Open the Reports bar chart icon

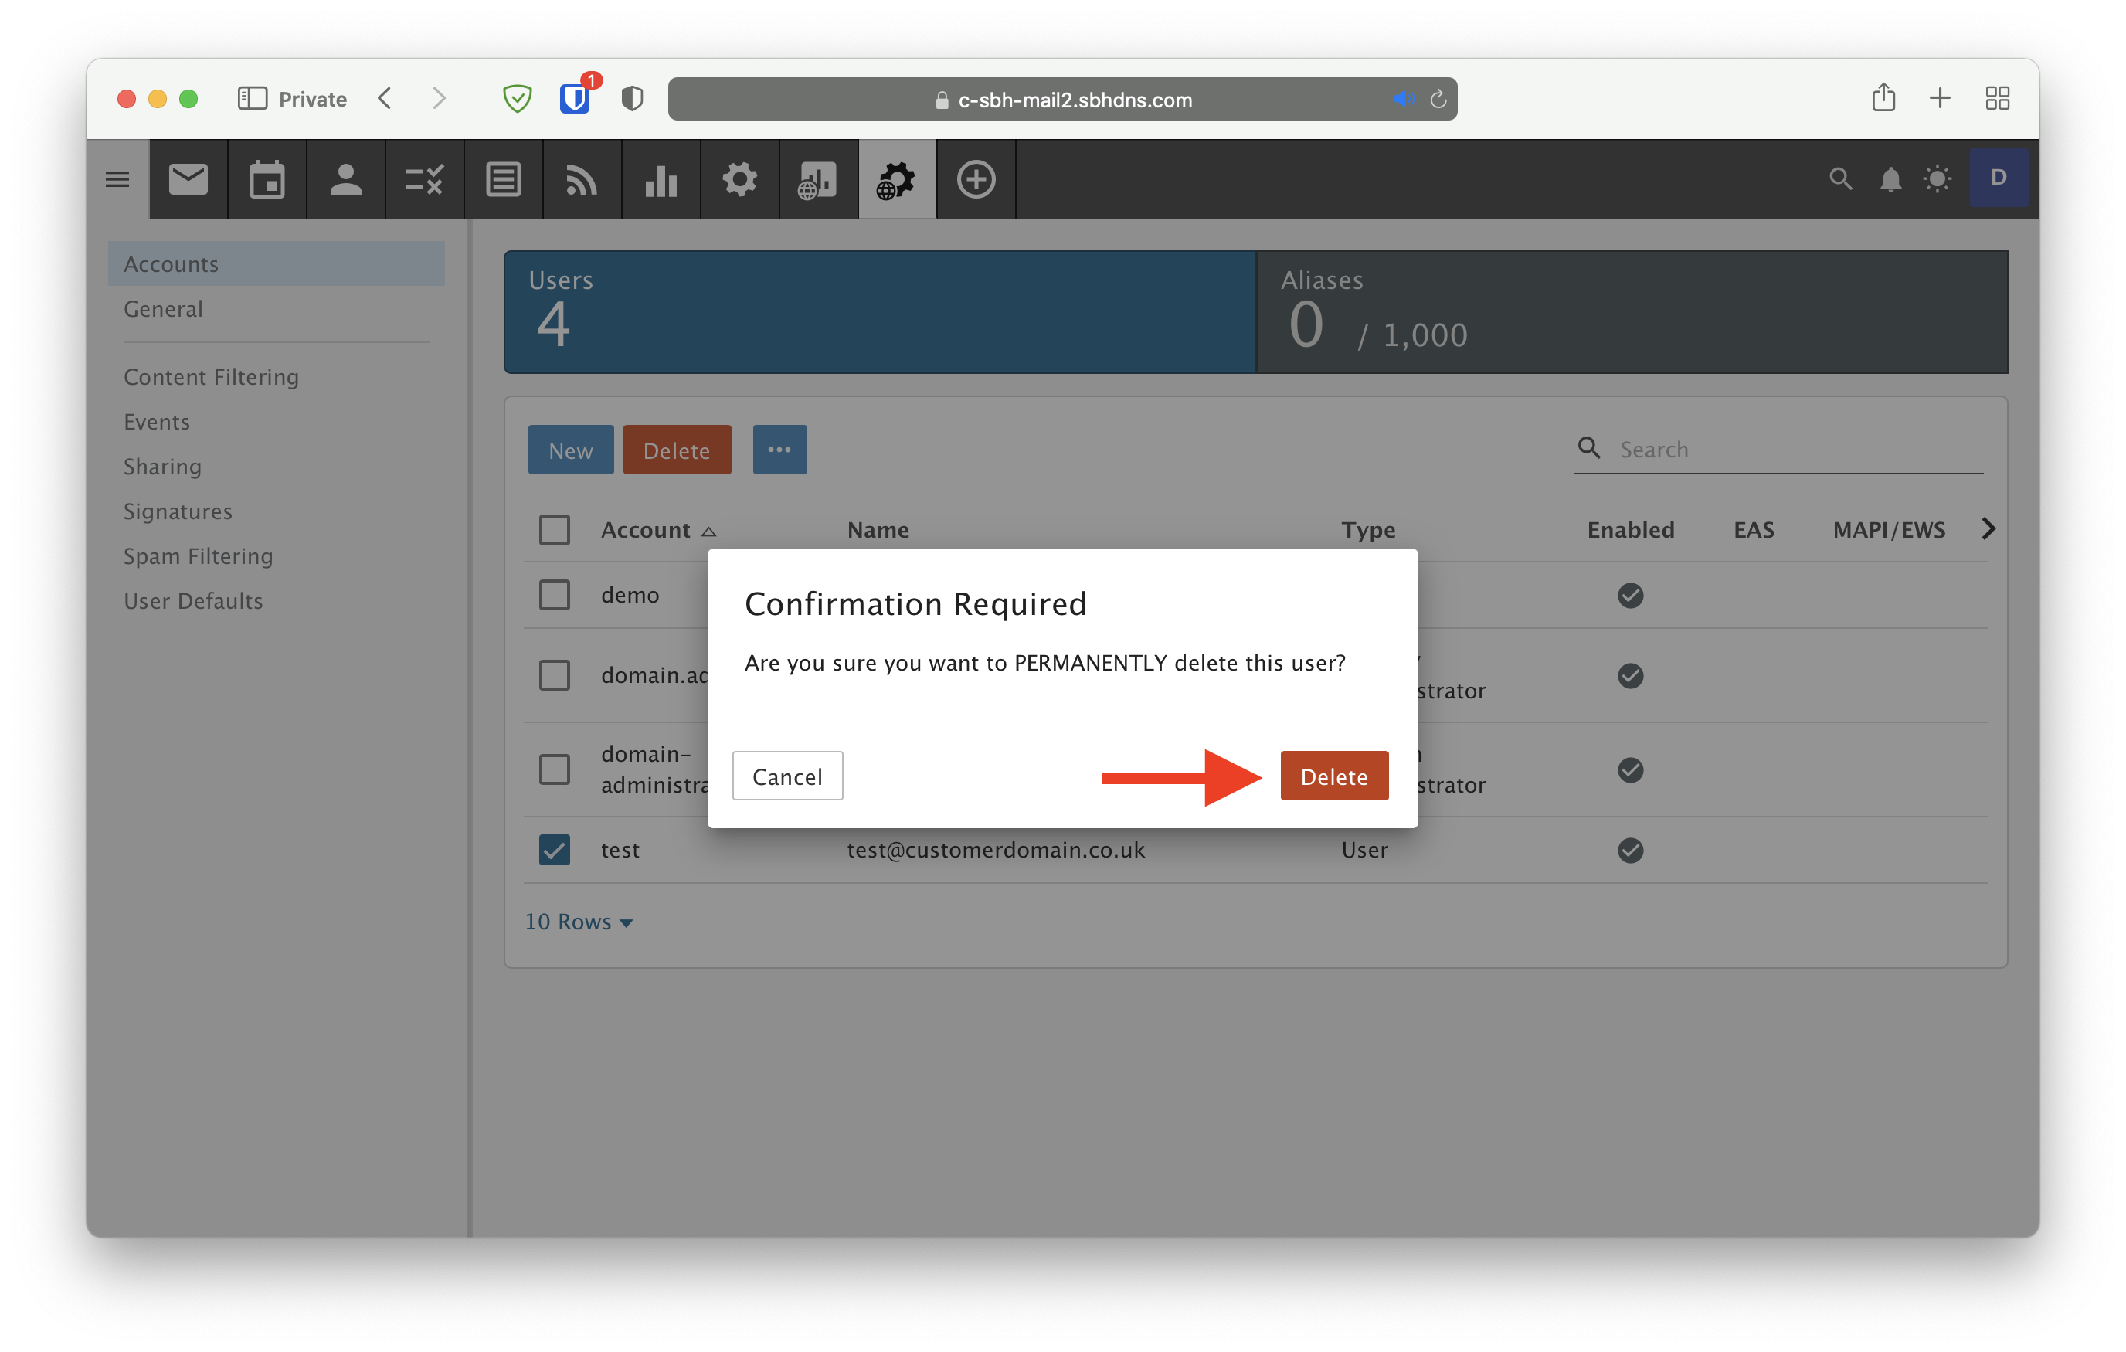click(x=661, y=180)
